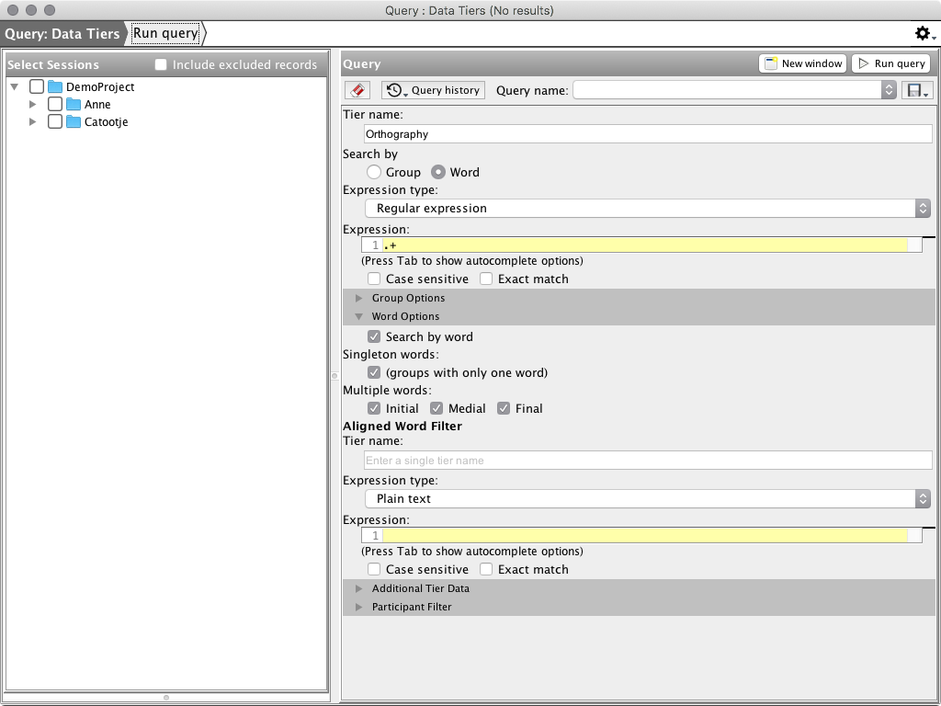Open a New window for the query

tap(802, 63)
